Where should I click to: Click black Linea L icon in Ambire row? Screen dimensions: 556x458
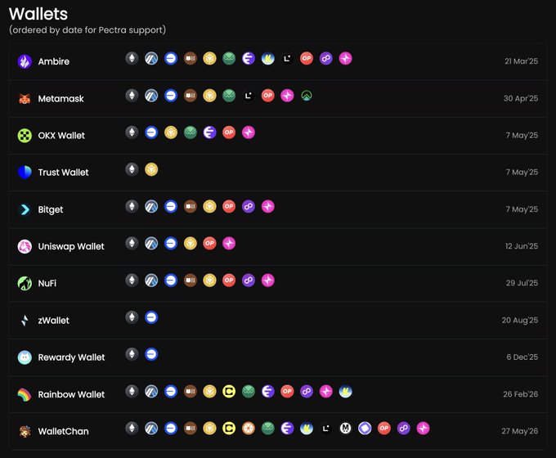tap(287, 58)
